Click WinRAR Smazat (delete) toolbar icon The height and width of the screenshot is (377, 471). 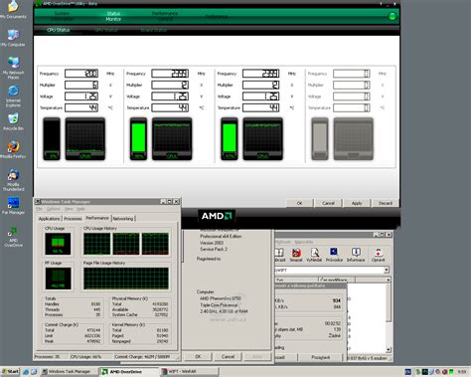(x=296, y=255)
